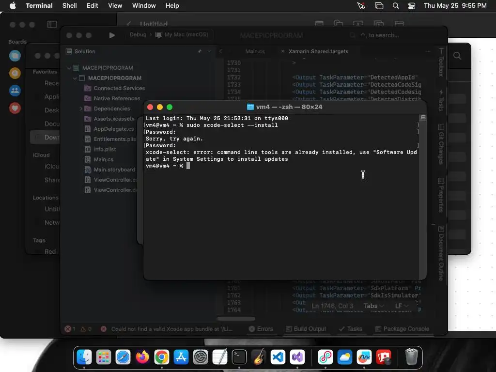The width and height of the screenshot is (496, 372).
Task: Select Info.plist in solution tree
Action: pyautogui.click(x=105, y=149)
